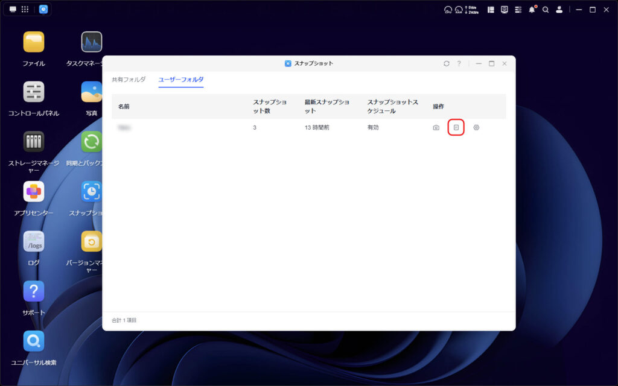The width and height of the screenshot is (618, 386).
Task: Open the user account menu top right
Action: point(559,10)
